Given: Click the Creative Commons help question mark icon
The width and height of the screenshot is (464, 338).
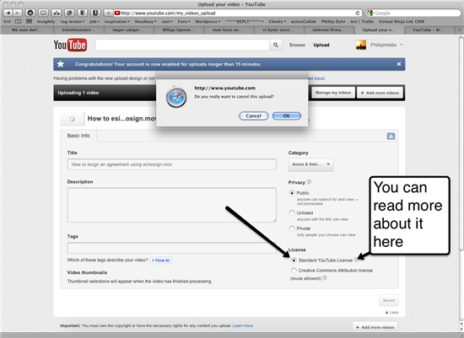Looking at the screenshot, I should coord(325,278).
